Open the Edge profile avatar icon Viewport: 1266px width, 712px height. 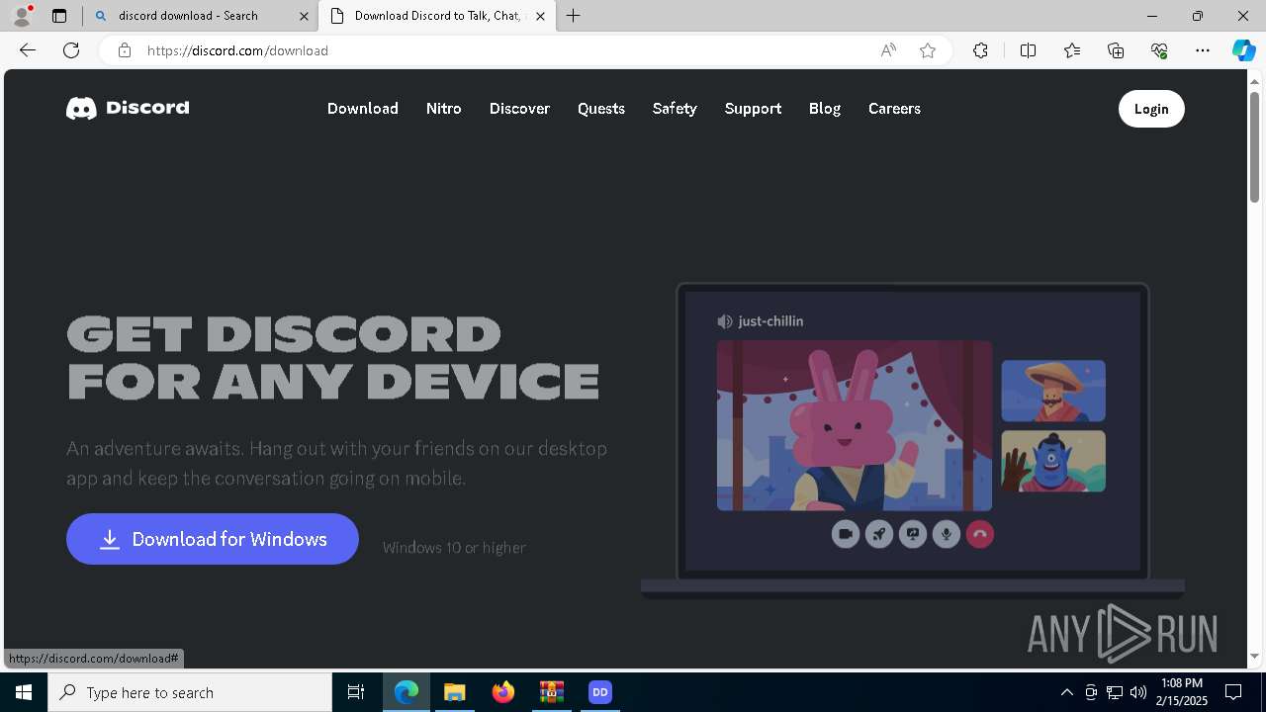[x=22, y=16]
